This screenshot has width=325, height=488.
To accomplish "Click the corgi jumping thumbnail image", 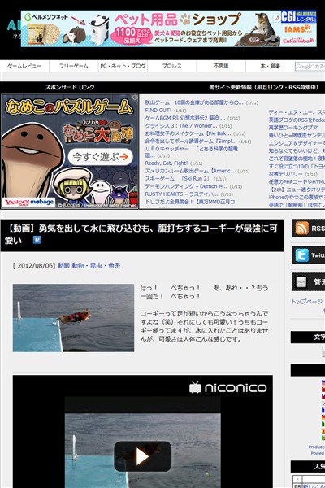I will click(73, 318).
